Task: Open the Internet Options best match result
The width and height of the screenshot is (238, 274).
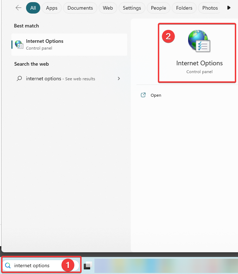Action: [69, 45]
